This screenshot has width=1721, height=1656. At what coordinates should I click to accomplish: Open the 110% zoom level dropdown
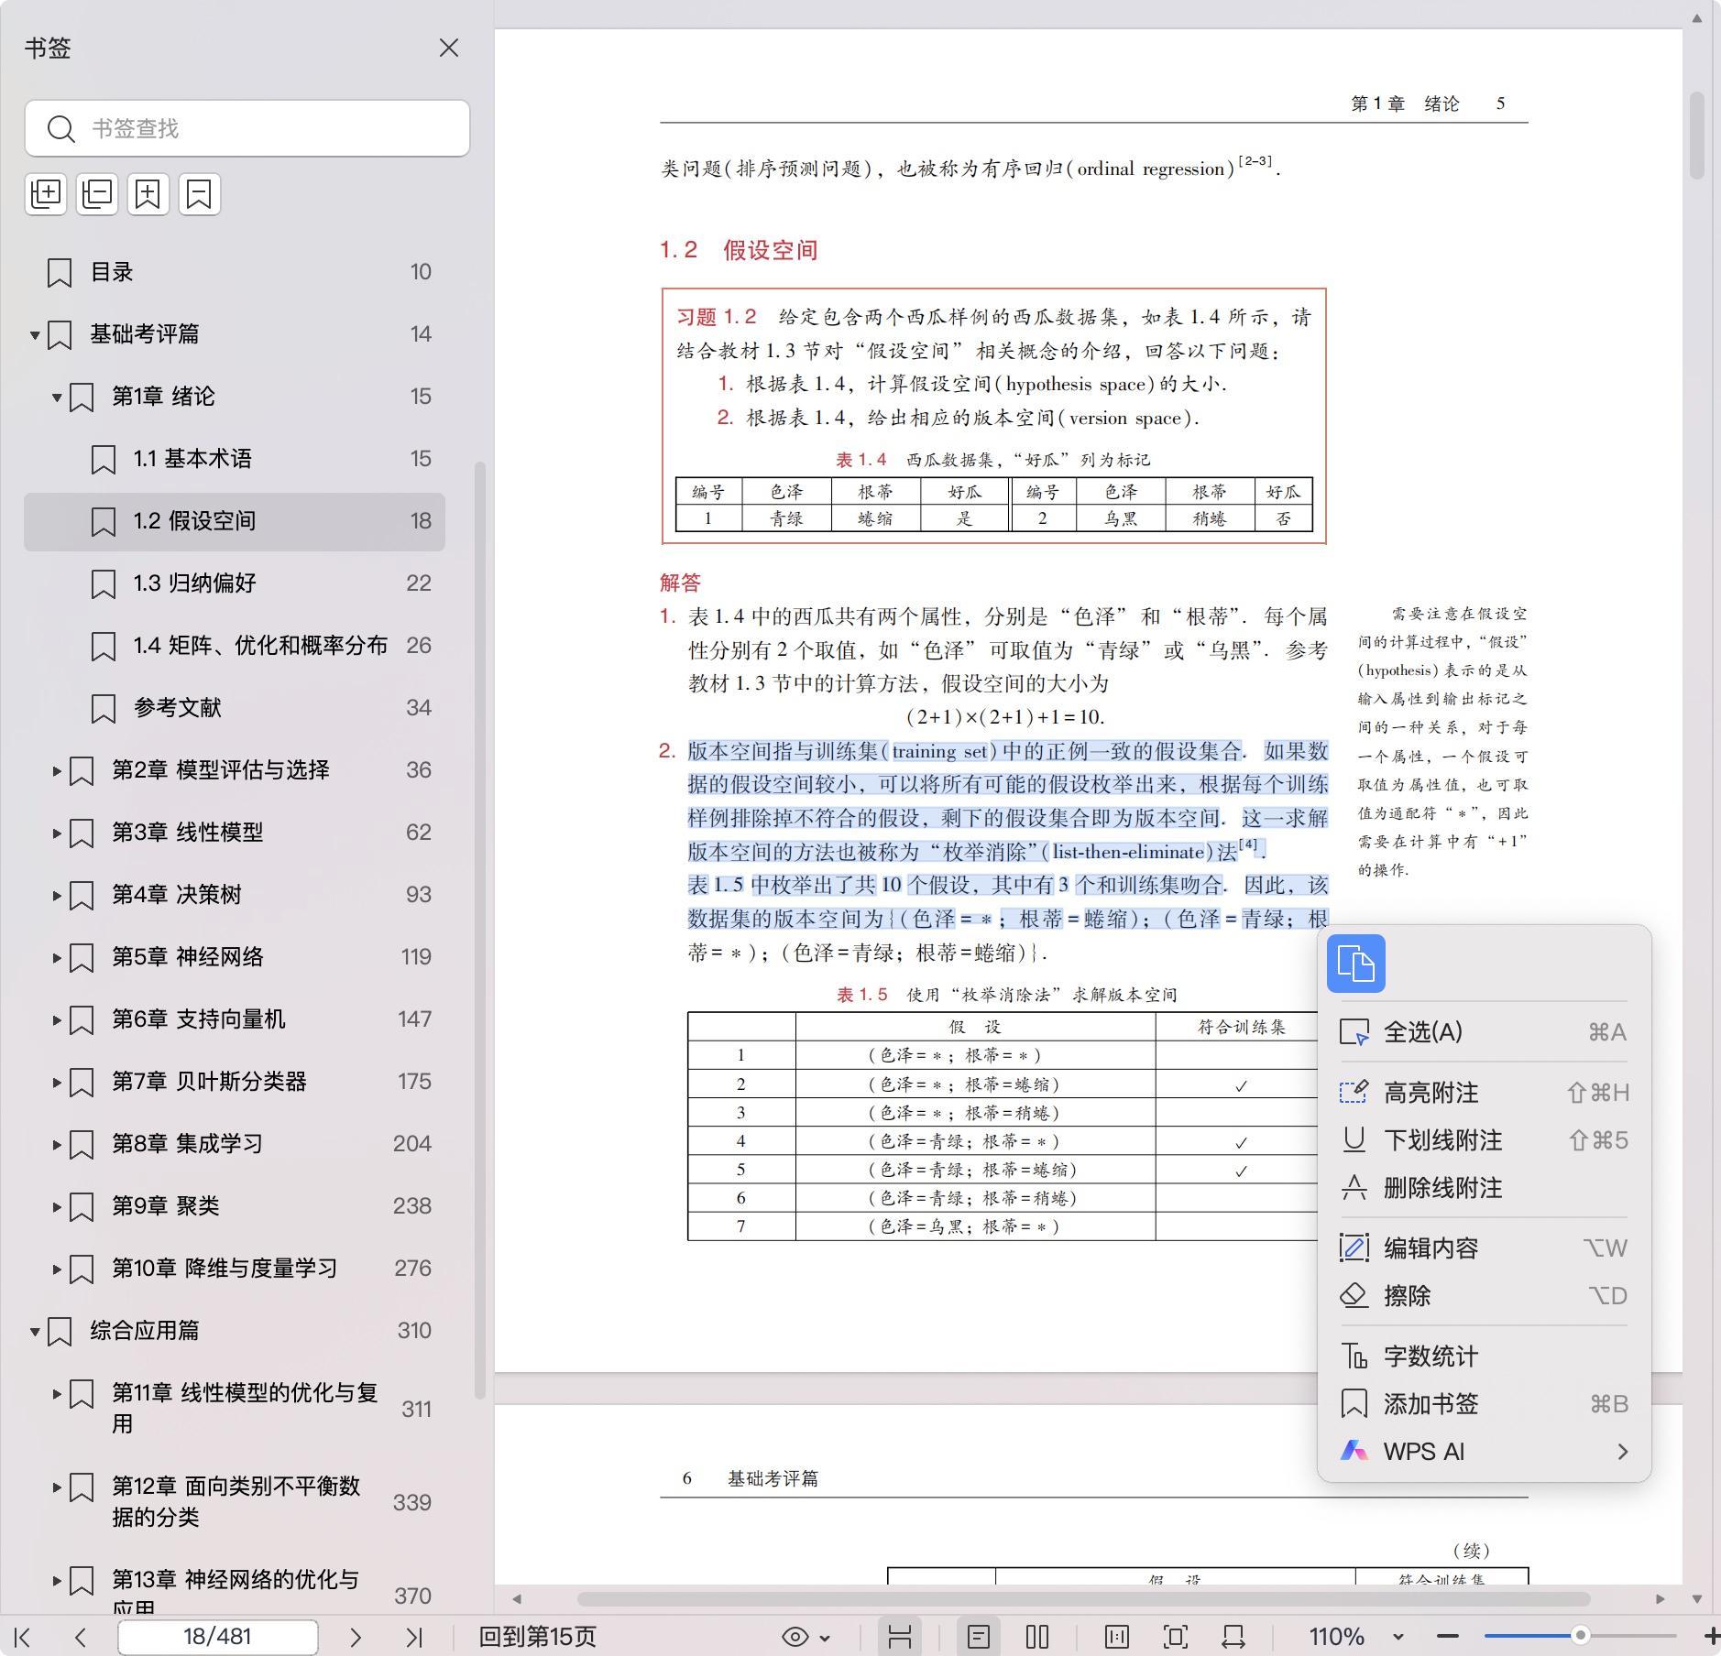(x=1398, y=1637)
